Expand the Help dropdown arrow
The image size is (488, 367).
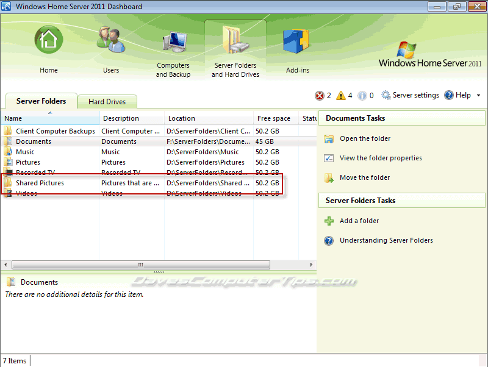point(479,96)
